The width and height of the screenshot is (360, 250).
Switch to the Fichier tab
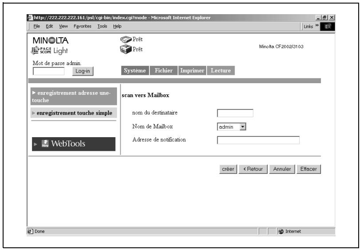164,71
